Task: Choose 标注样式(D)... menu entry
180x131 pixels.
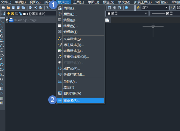Action: pyautogui.click(x=80, y=45)
